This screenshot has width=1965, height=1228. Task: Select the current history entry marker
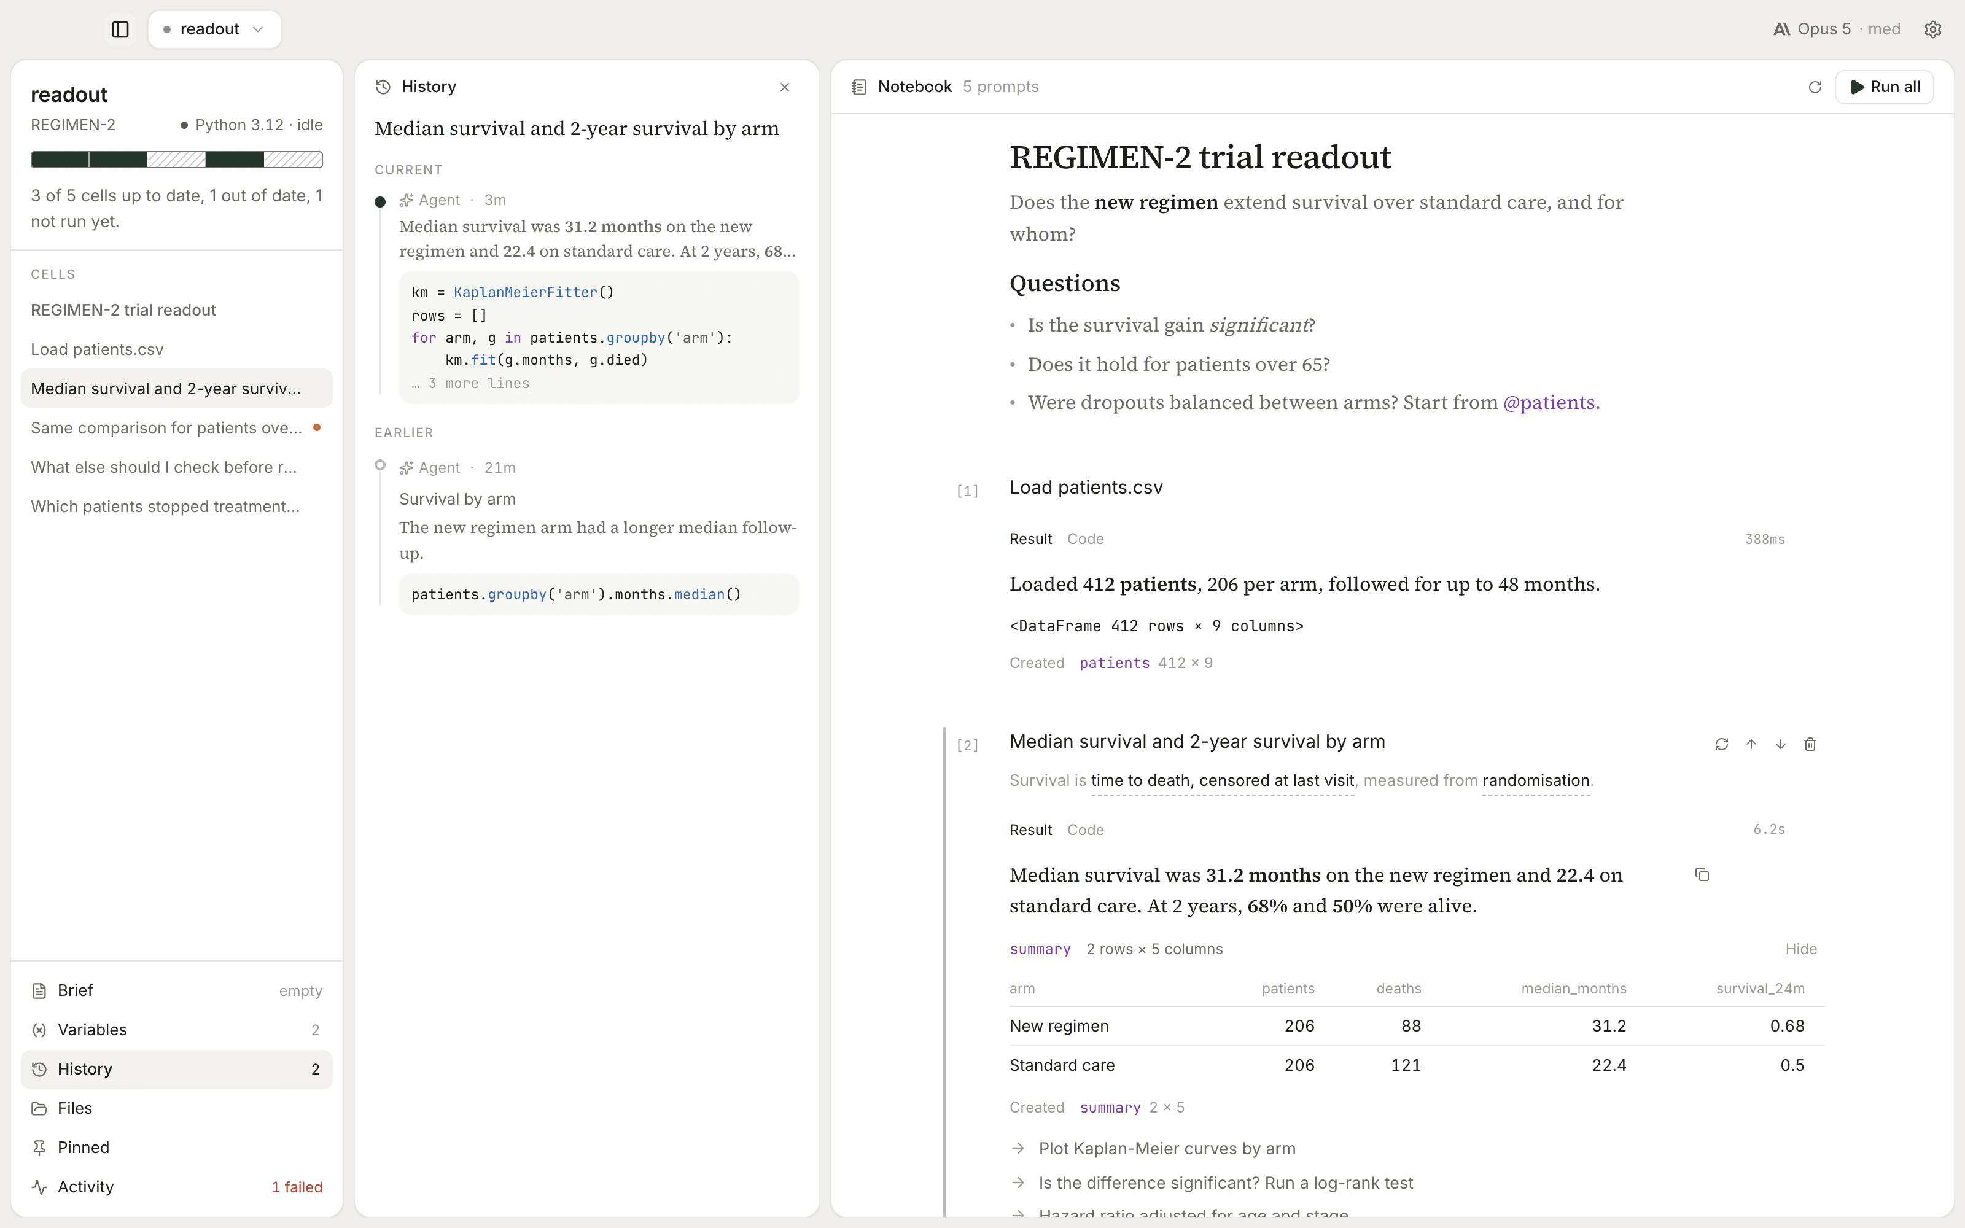(380, 201)
